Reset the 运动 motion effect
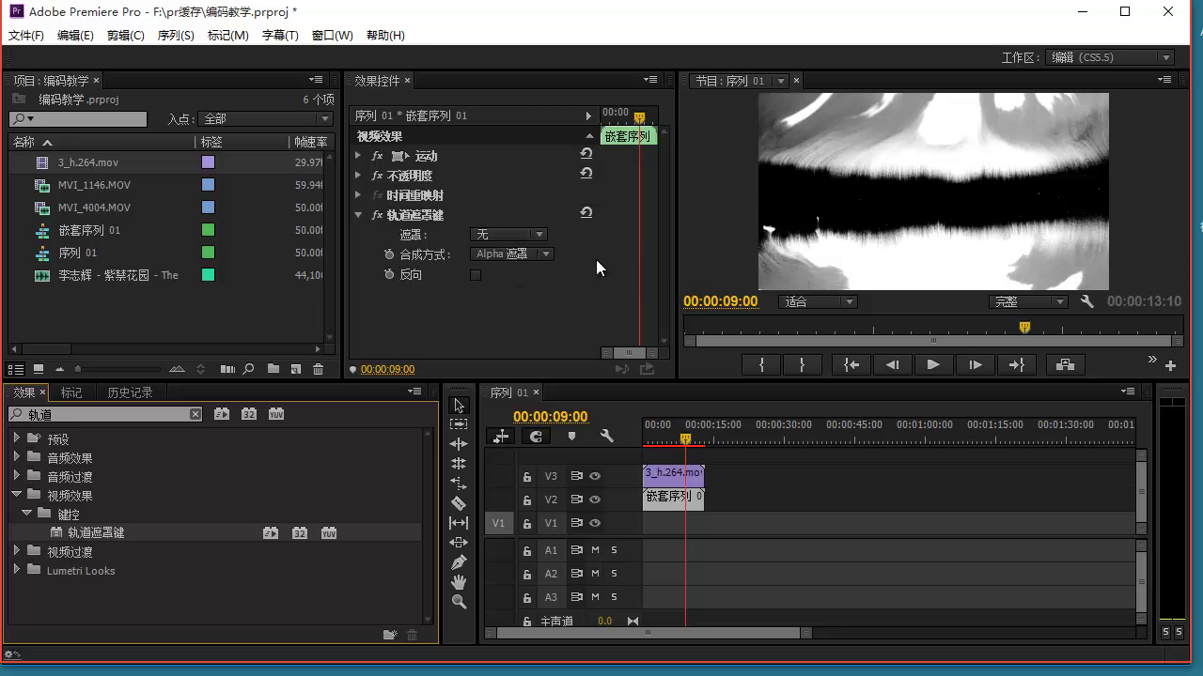This screenshot has width=1203, height=676. tap(586, 154)
